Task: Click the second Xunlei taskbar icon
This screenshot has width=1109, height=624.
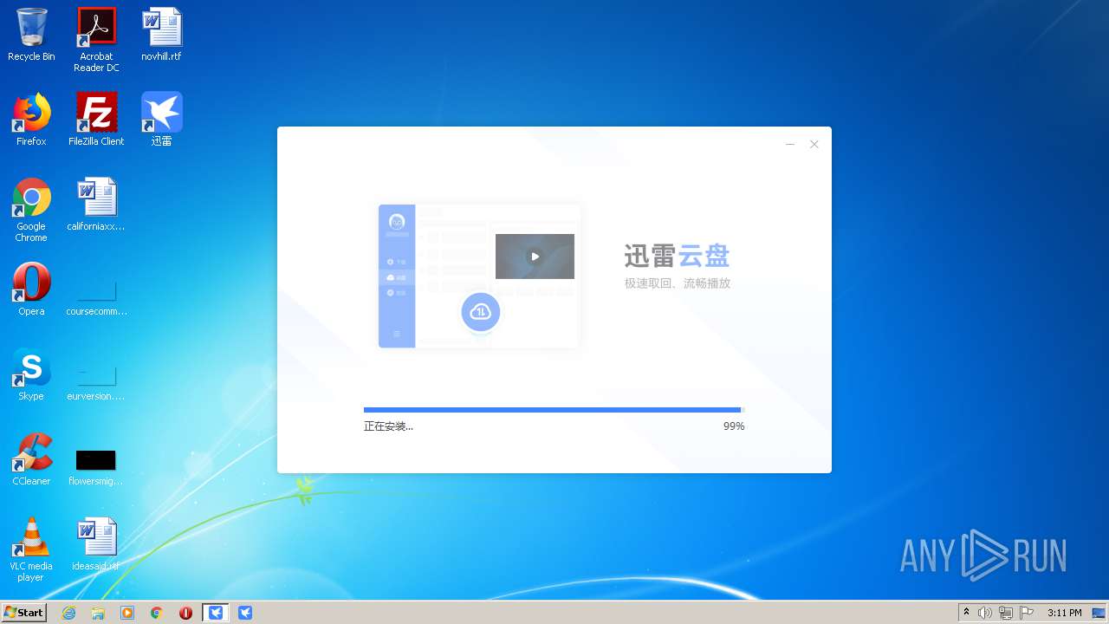Action: (245, 613)
